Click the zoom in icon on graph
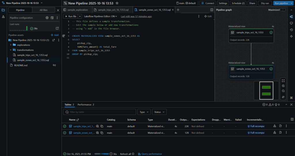Image resolution: width=295 pixels, height=156 pixels. point(283,86)
